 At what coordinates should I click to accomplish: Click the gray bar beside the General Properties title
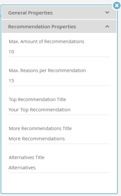(x=78, y=13)
